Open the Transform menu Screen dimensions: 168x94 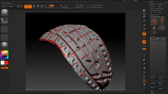[x=77, y=2]
